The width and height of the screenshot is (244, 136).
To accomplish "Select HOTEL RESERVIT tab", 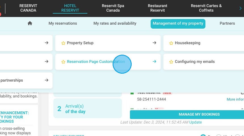I will coord(70,8).
